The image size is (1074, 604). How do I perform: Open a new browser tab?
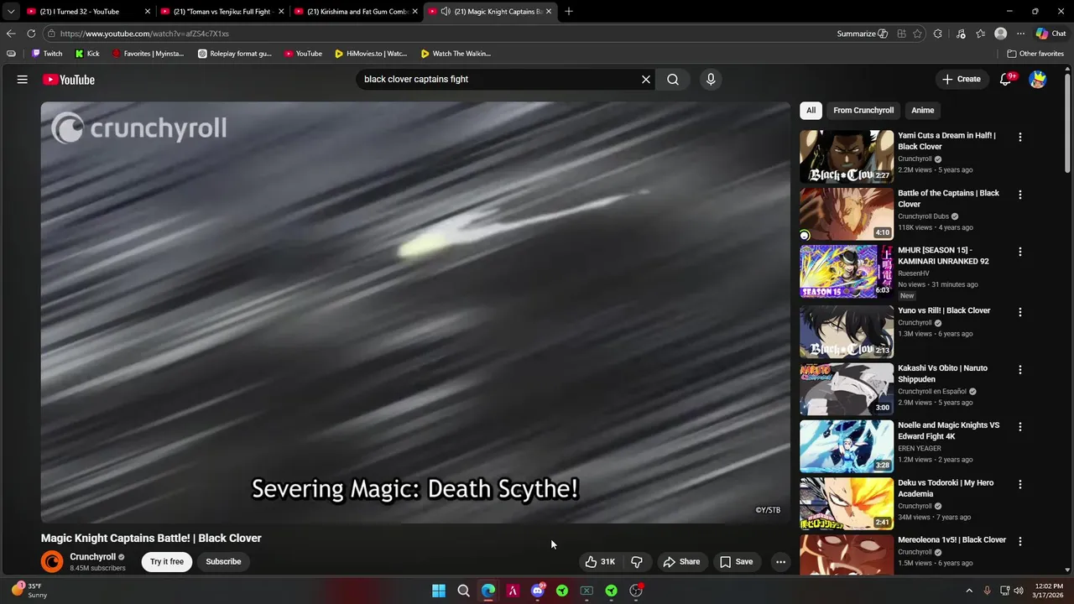pyautogui.click(x=569, y=12)
